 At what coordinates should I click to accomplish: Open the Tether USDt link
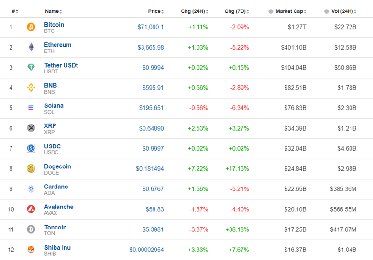(x=61, y=65)
